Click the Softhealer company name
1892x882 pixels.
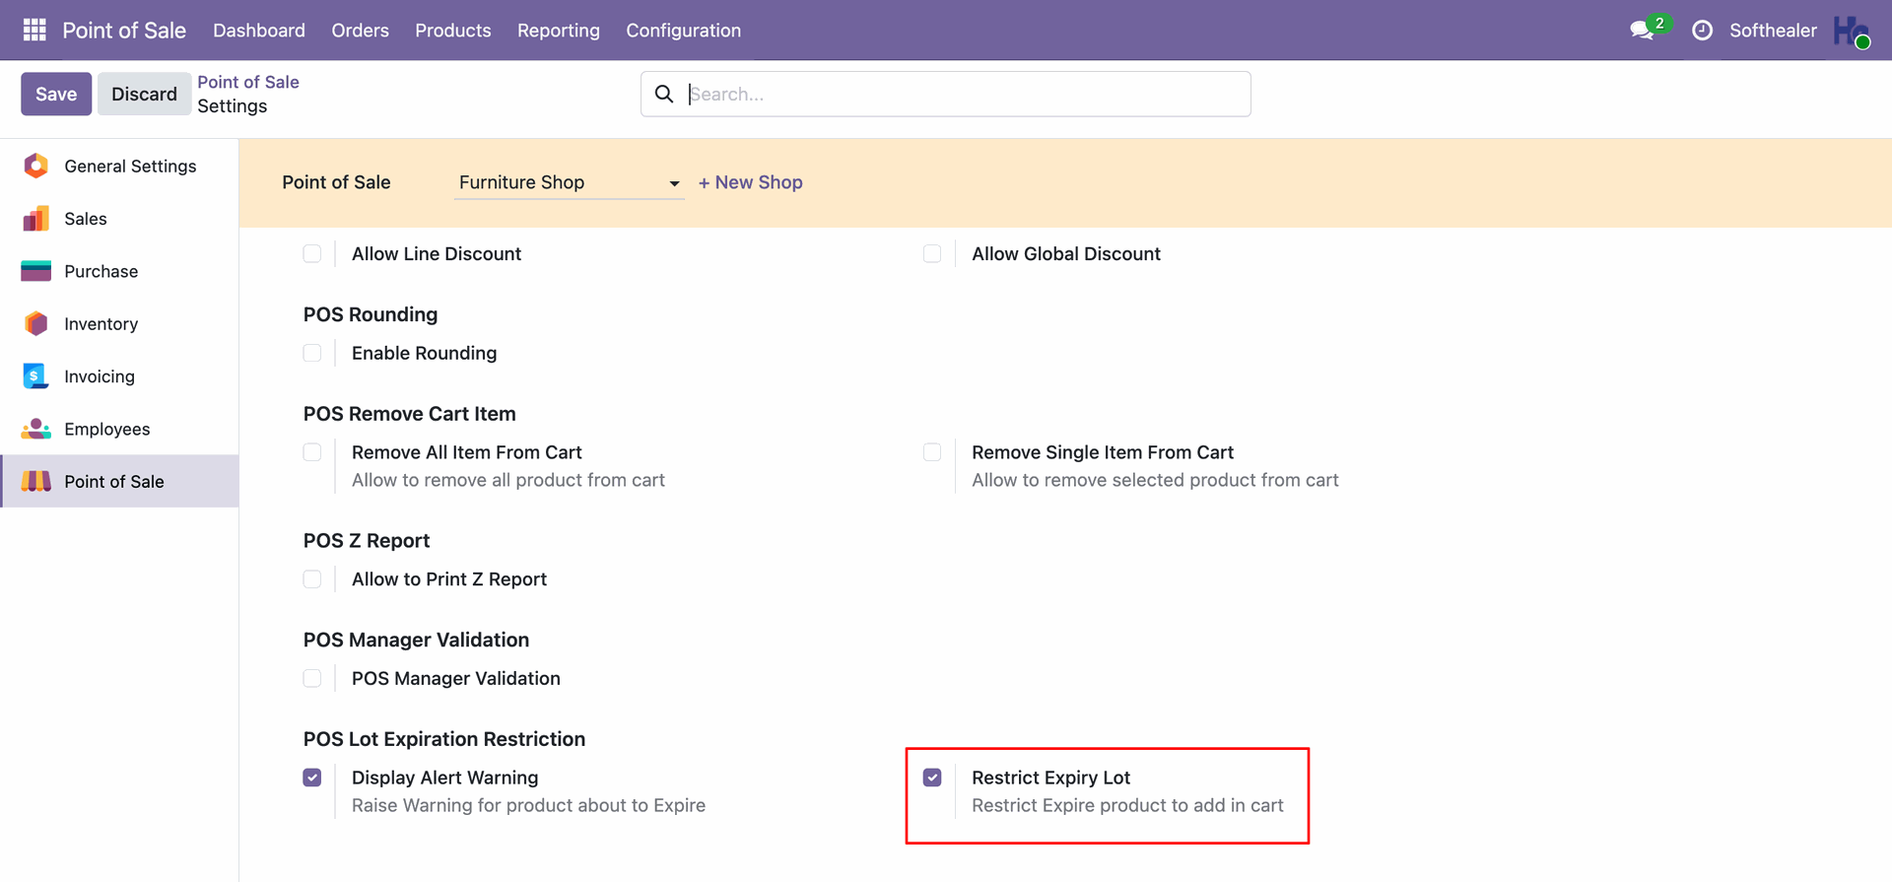pos(1774,31)
